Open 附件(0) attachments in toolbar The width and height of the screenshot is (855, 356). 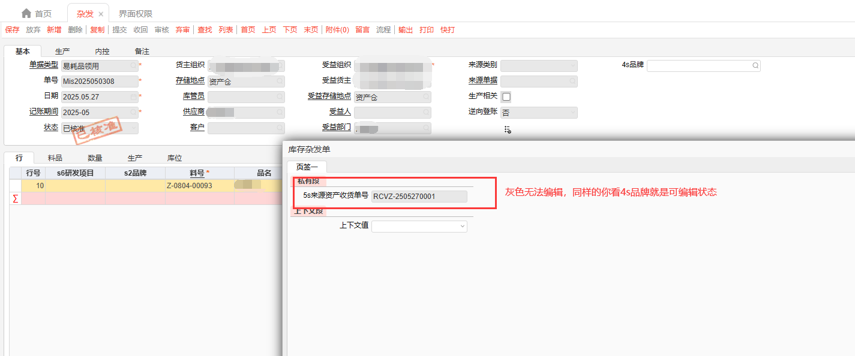[337, 29]
